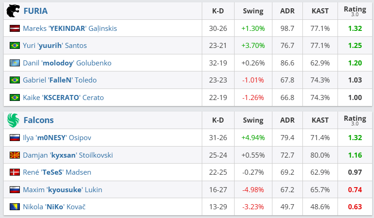This screenshot has height=218, width=374.
Task: Click the Russian flag beside m0NESY
Action: tap(14, 138)
